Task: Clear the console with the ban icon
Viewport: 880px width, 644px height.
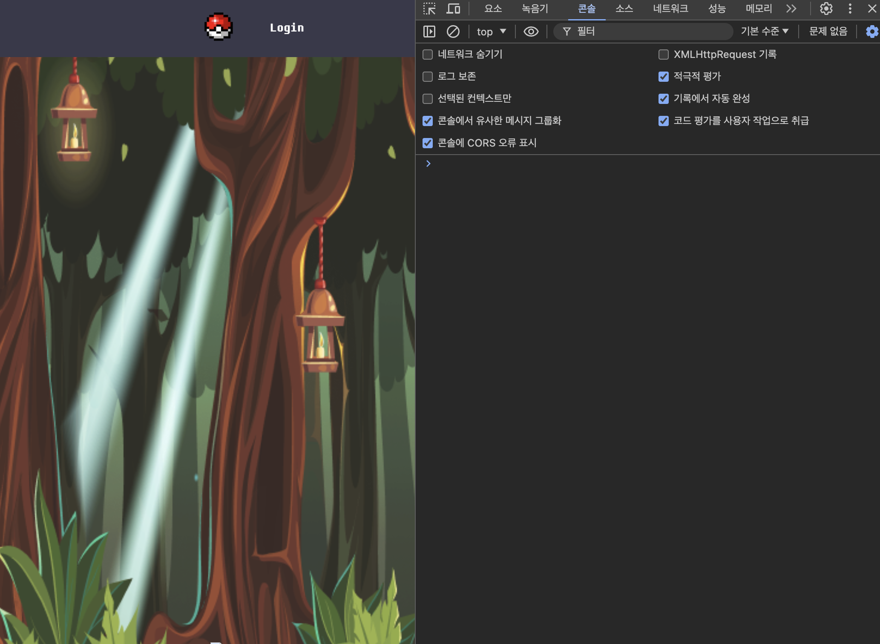Action: [x=453, y=32]
